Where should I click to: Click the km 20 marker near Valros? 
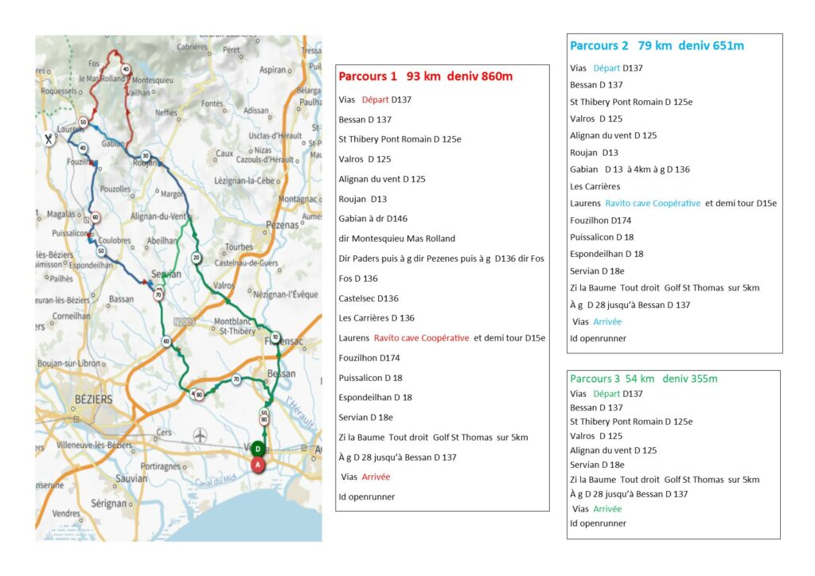click(x=197, y=257)
